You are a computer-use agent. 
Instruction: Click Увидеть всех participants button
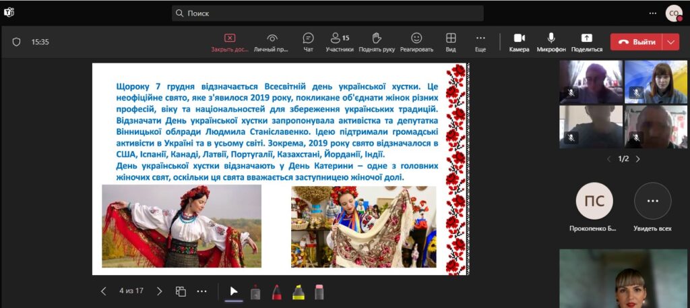(x=652, y=202)
